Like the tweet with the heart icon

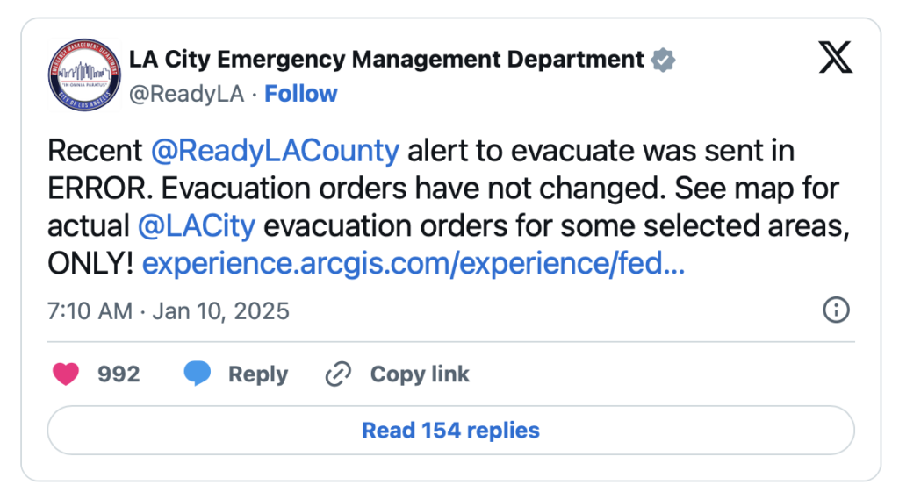click(66, 374)
